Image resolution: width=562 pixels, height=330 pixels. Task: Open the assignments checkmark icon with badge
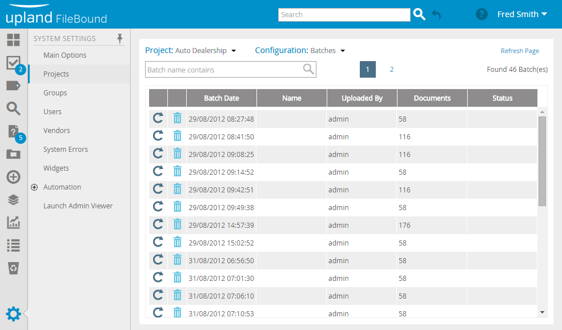coord(13,63)
